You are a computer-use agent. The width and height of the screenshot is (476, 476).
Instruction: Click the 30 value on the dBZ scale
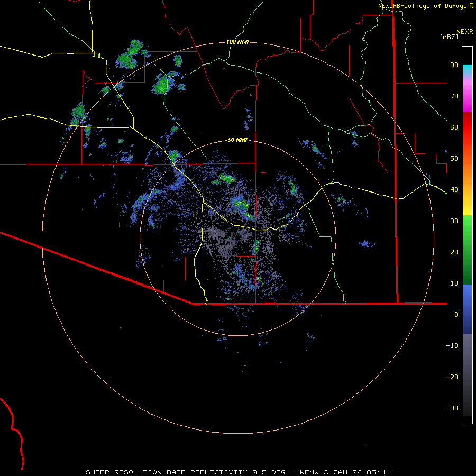454,221
